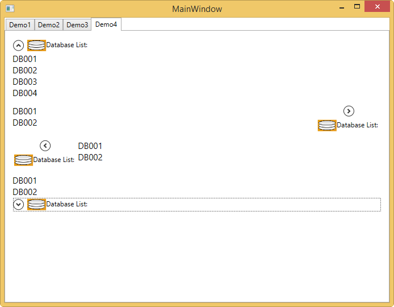This screenshot has height=307, width=394.
Task: Expand the right-side expander with the right-arrow circle
Action: click(349, 111)
